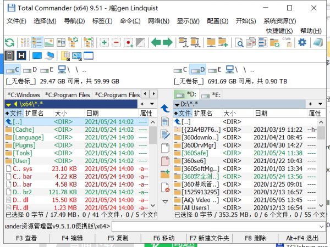Select the full details view icon

37,42
